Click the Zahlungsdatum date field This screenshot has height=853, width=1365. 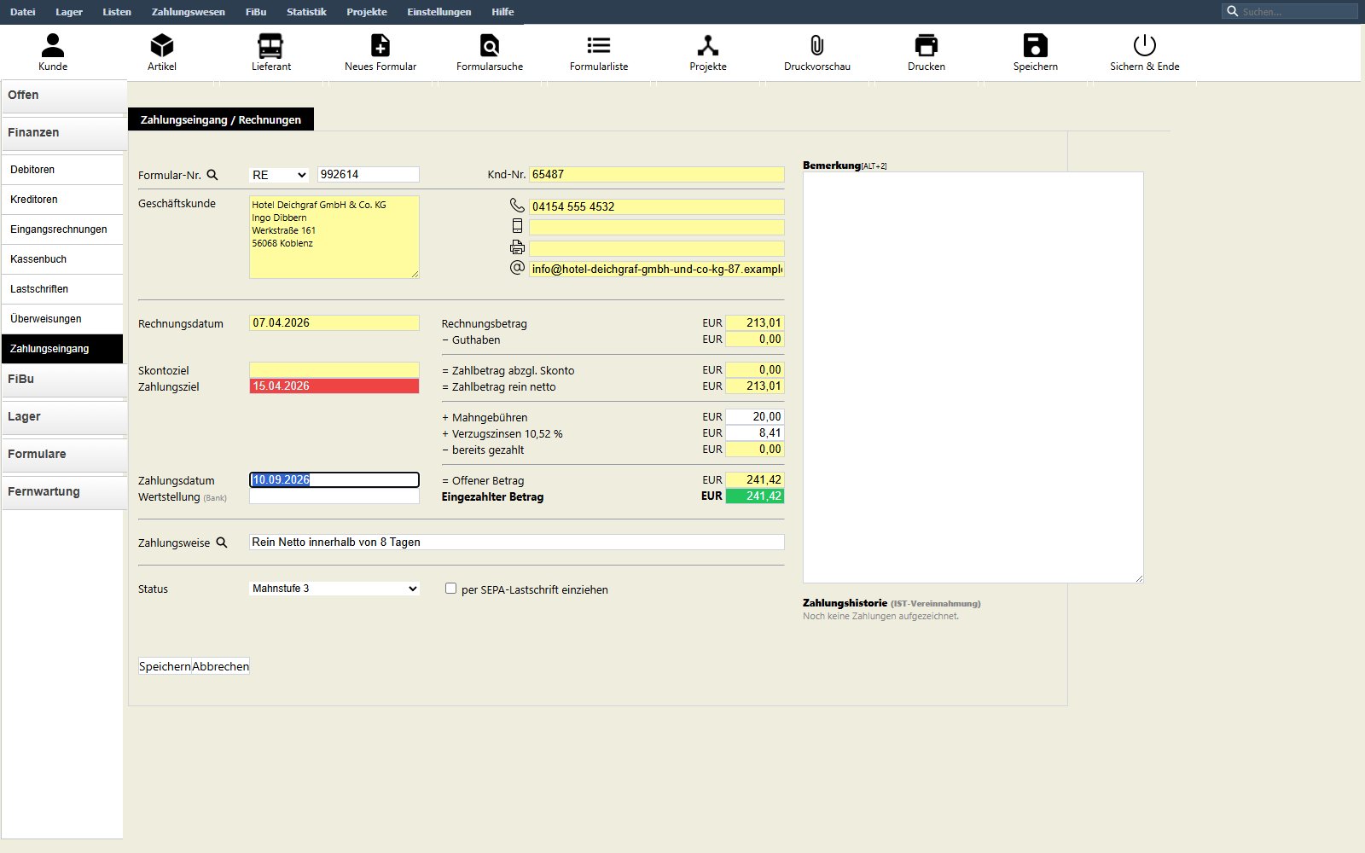[x=334, y=480]
